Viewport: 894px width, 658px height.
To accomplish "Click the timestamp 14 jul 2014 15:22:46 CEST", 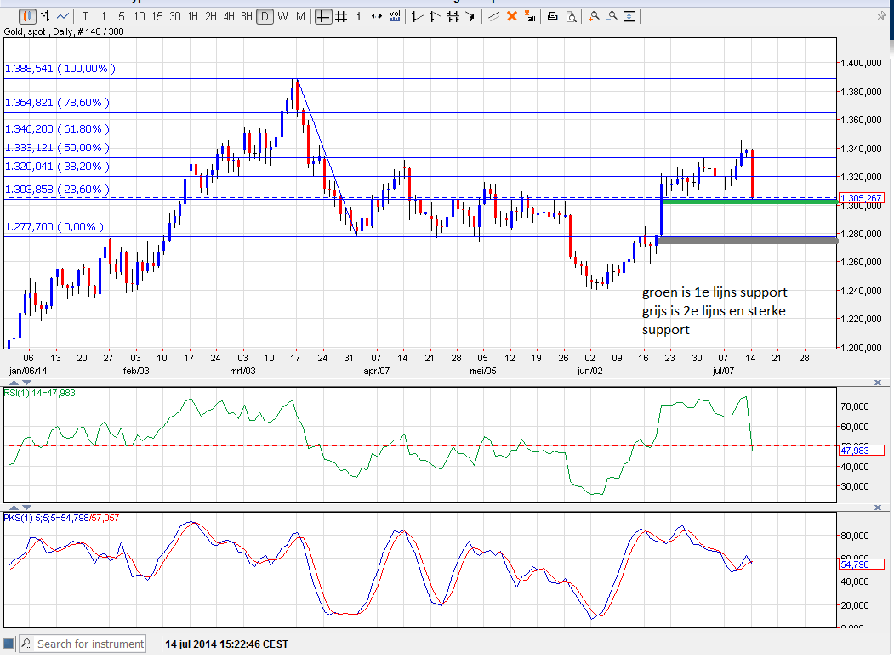I will coord(226,644).
